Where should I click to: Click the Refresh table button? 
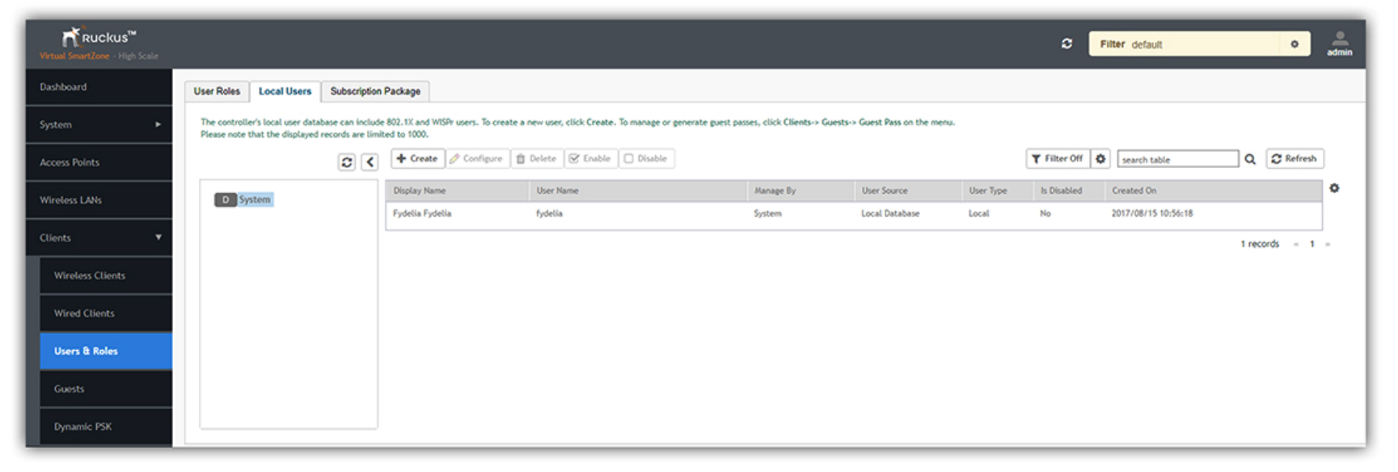[1295, 158]
